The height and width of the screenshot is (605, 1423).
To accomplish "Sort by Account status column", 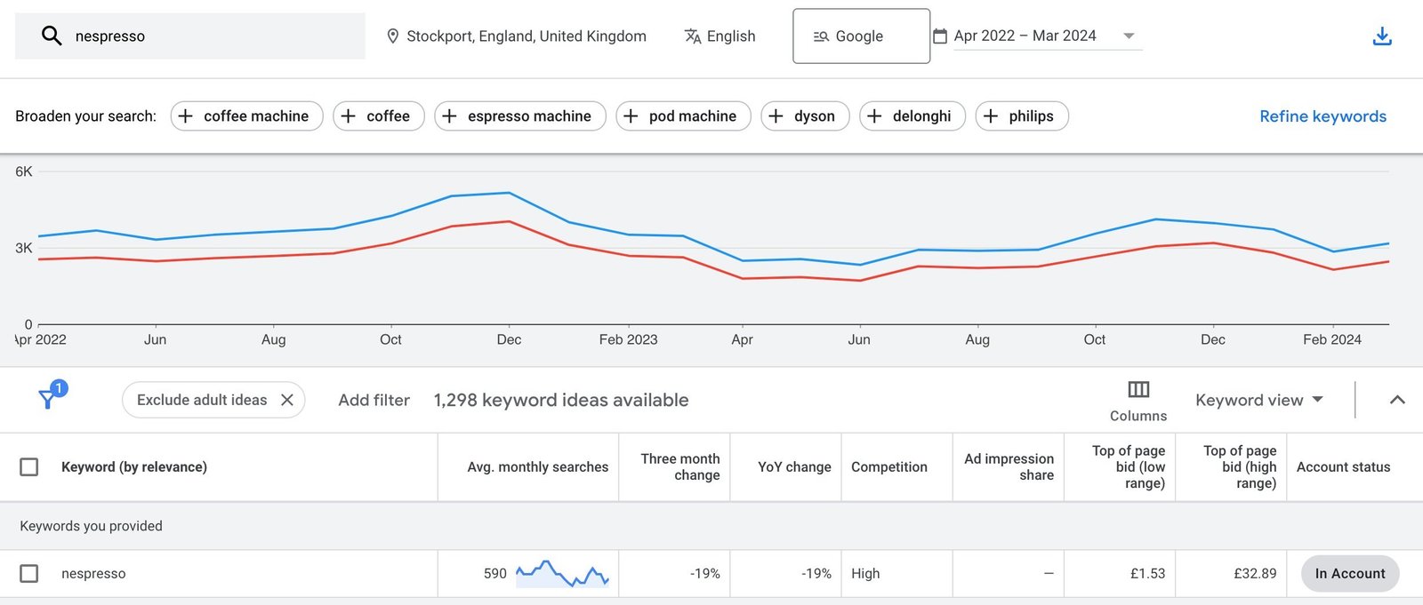I will [1343, 467].
